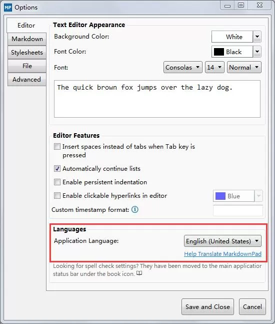Switch to the File tab
275x324 pixels.
point(27,66)
